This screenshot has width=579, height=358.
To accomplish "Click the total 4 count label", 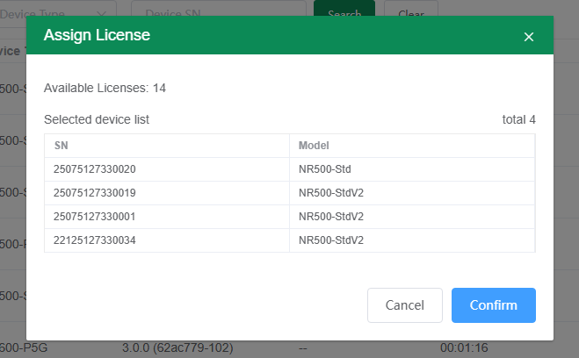I will click(518, 119).
